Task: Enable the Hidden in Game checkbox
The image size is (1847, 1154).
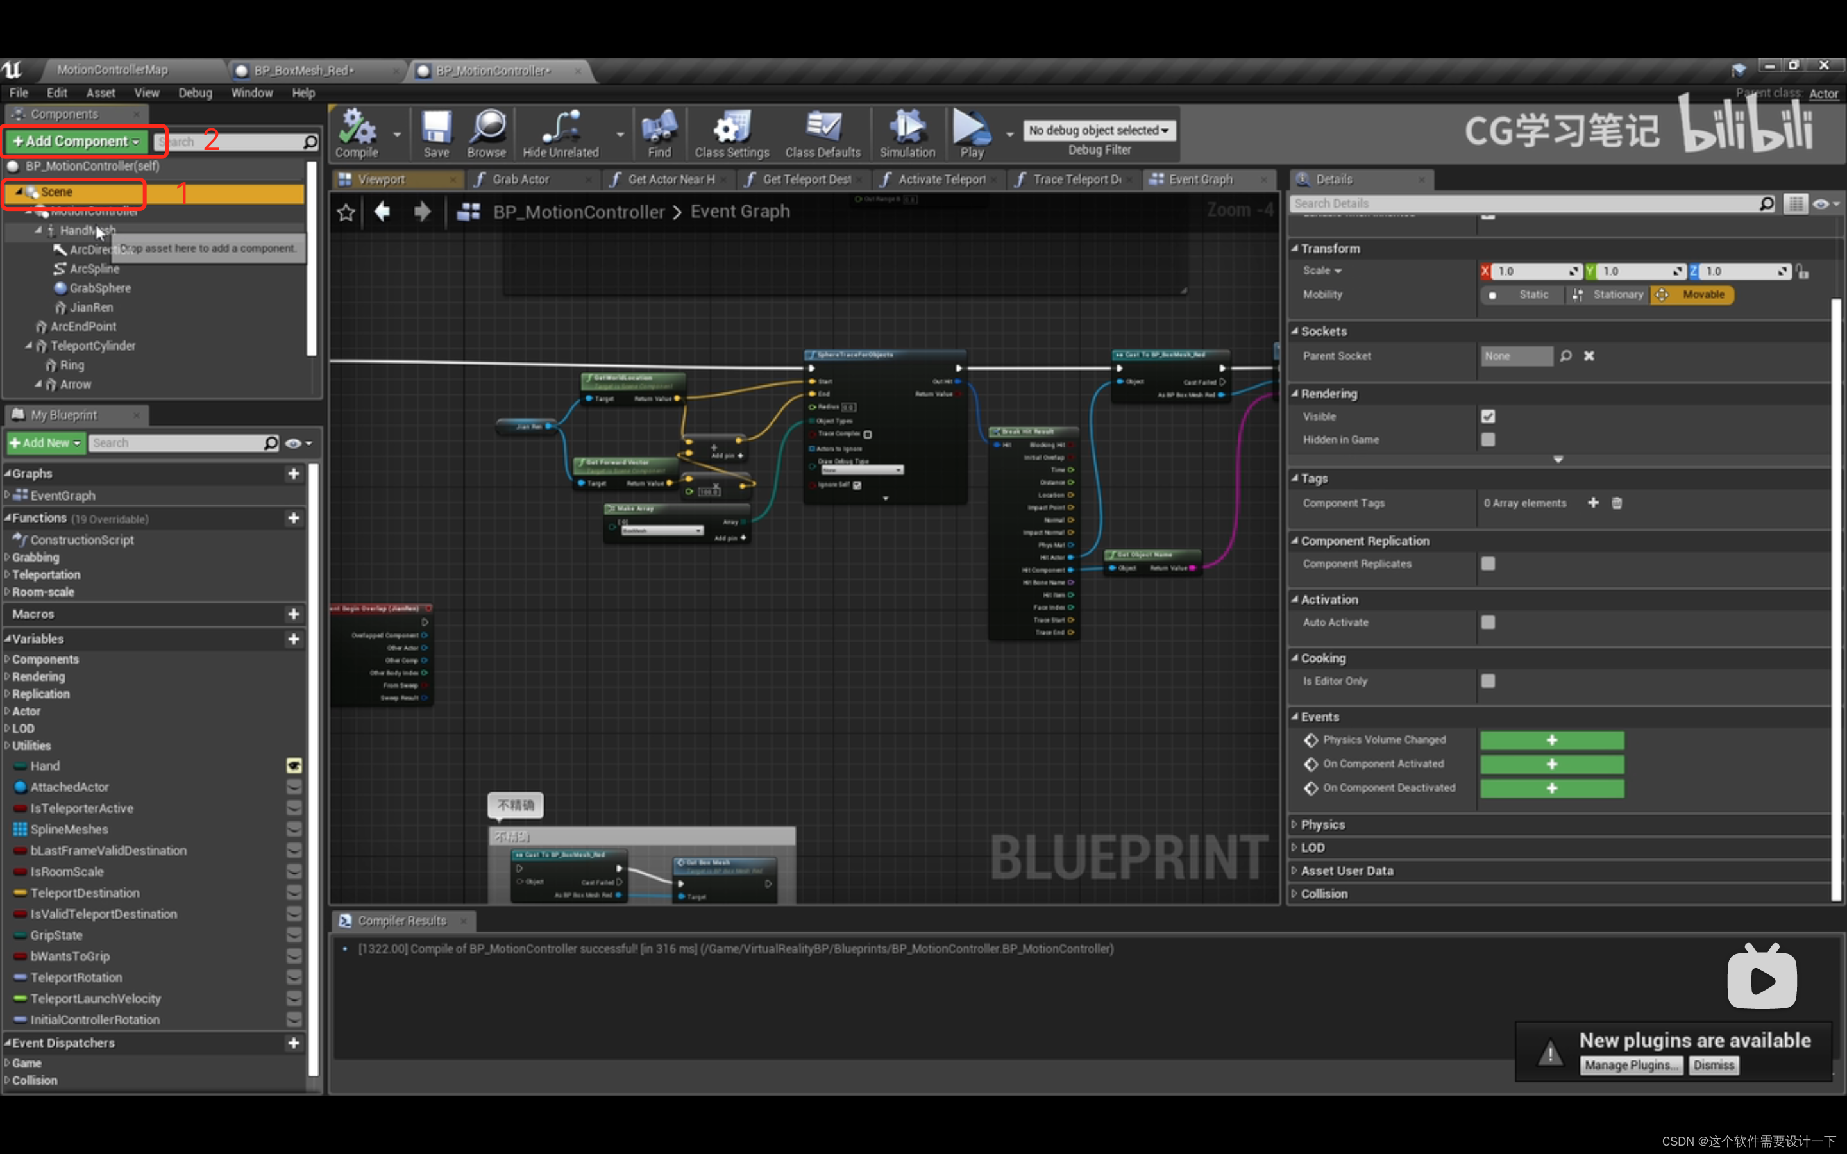Action: (x=1487, y=440)
